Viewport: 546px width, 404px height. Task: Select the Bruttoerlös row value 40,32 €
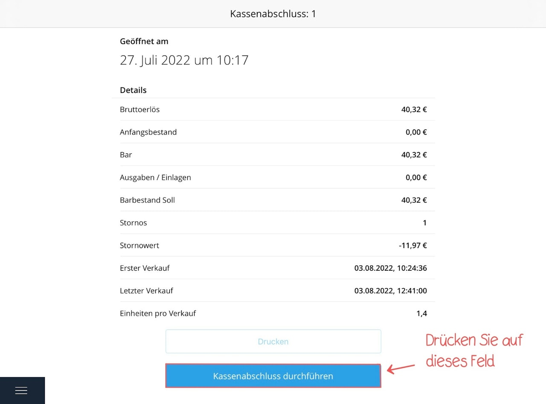coord(414,109)
